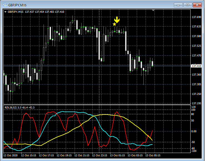The width and height of the screenshot is (205, 161).
Task: Click the 137.525 price scale label
Action: click(x=196, y=46)
